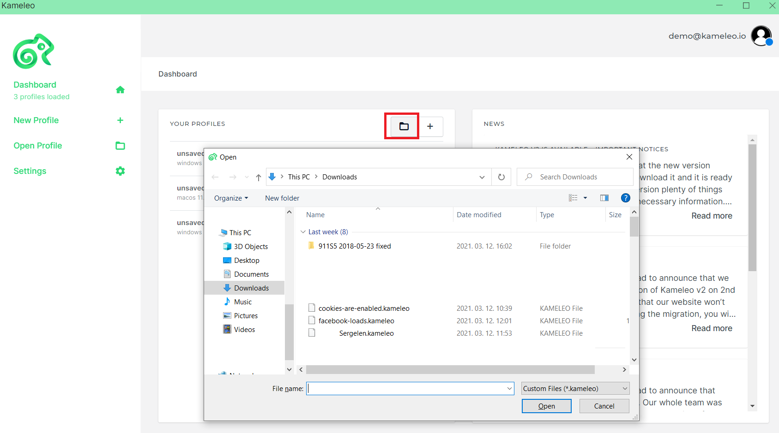Click the New folder button
The height and width of the screenshot is (433, 779).
point(282,198)
